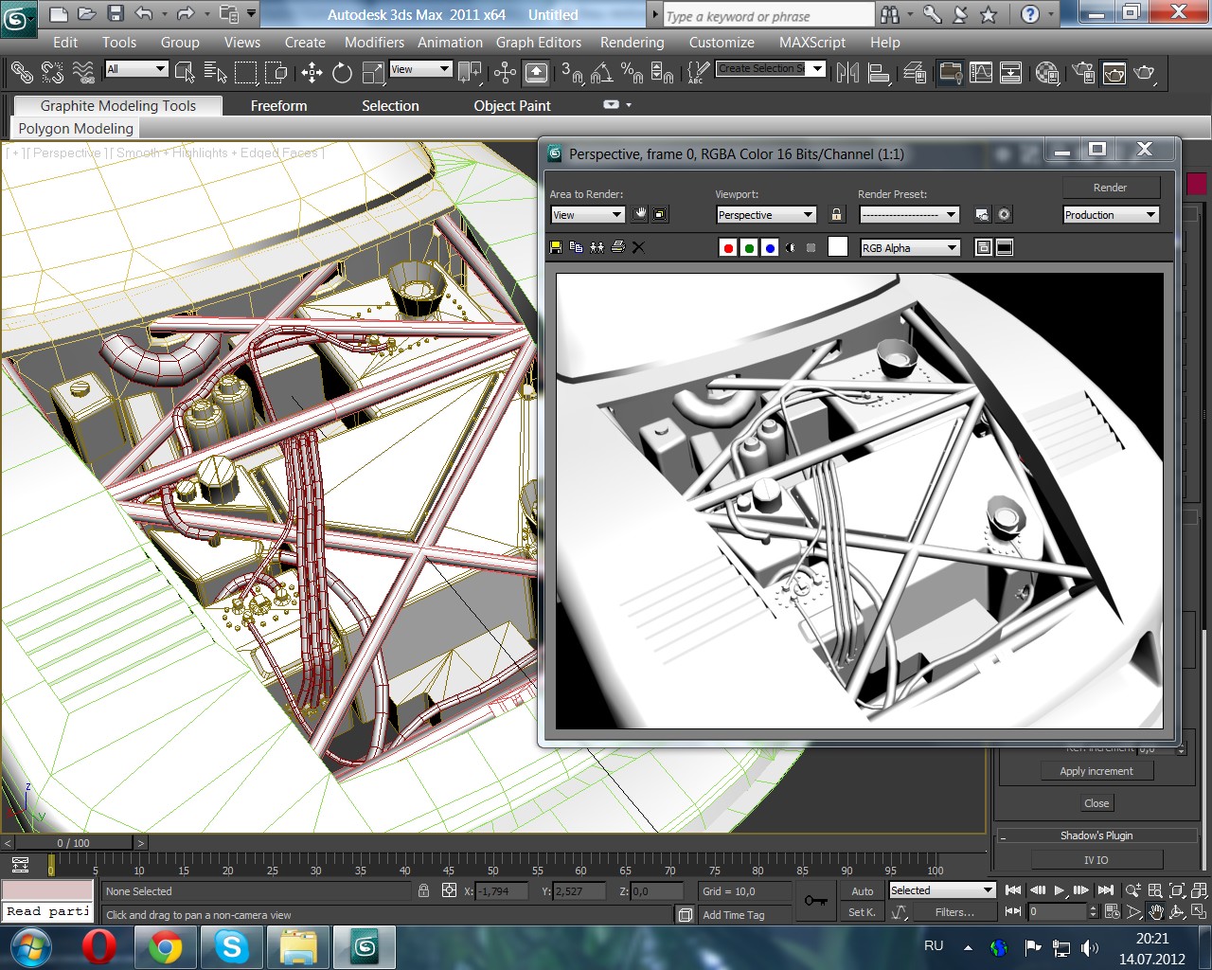Switch to the Freeform tab
The height and width of the screenshot is (970, 1212).
(278, 106)
